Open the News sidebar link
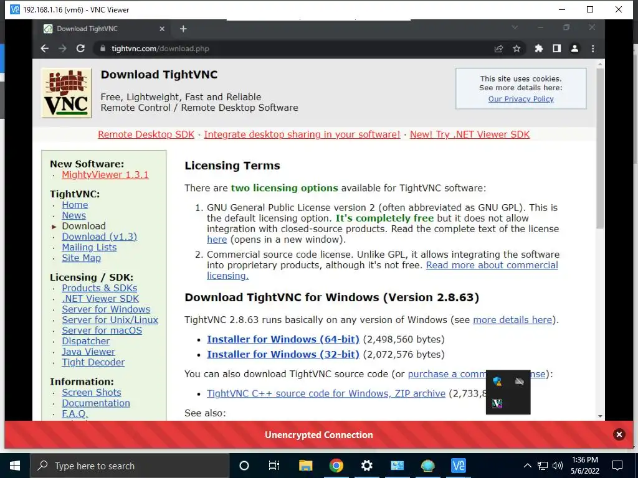The image size is (638, 478). point(74,215)
